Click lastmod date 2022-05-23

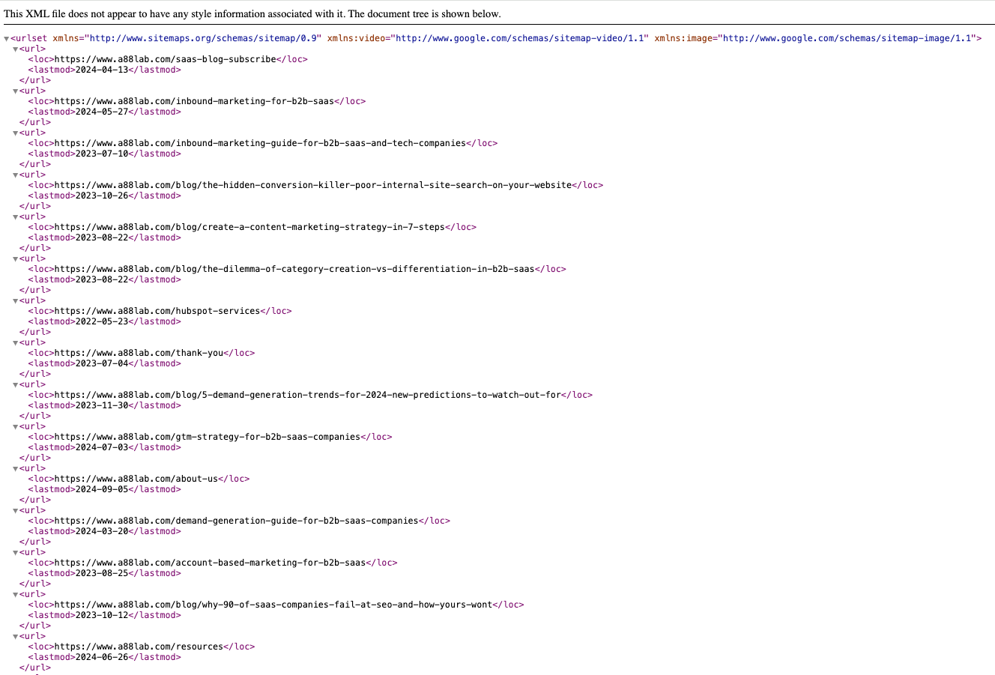pos(101,321)
